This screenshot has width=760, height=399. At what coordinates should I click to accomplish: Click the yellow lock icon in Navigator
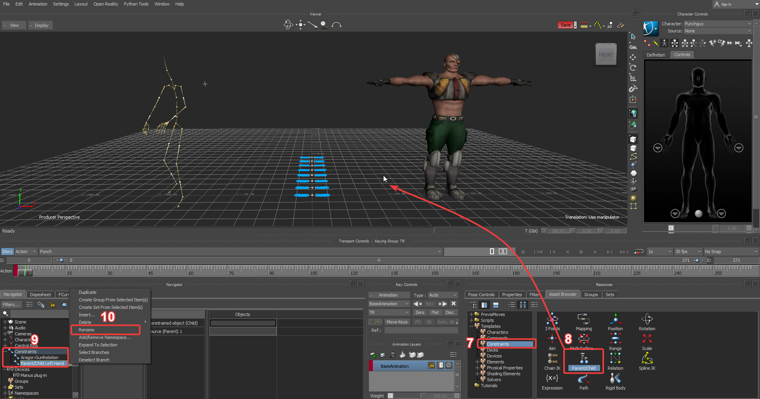pyautogui.click(x=52, y=304)
